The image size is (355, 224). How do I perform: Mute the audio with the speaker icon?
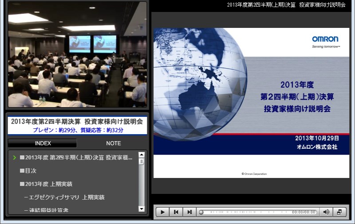click(x=326, y=212)
